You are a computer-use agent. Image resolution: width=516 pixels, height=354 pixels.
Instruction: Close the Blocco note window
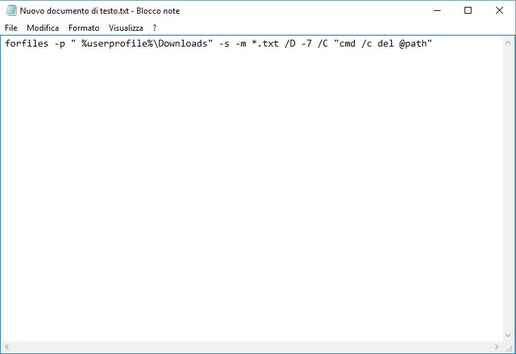coord(499,11)
